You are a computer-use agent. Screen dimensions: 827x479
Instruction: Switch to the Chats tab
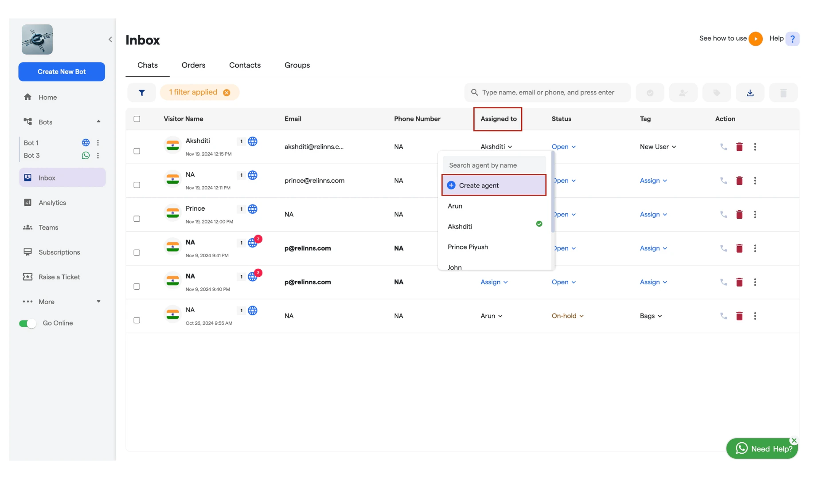(x=148, y=65)
